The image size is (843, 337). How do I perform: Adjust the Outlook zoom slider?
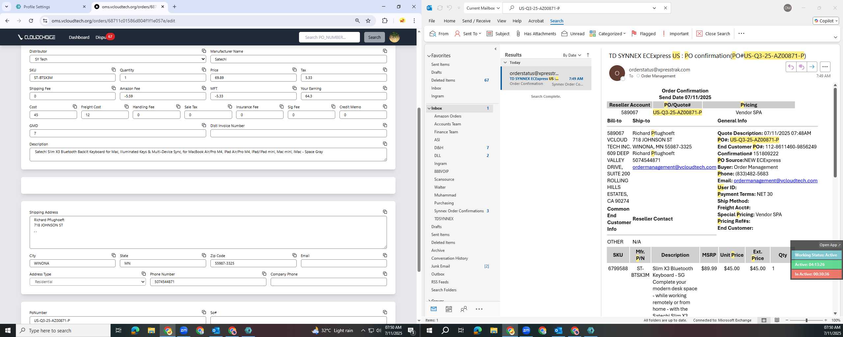click(806, 320)
